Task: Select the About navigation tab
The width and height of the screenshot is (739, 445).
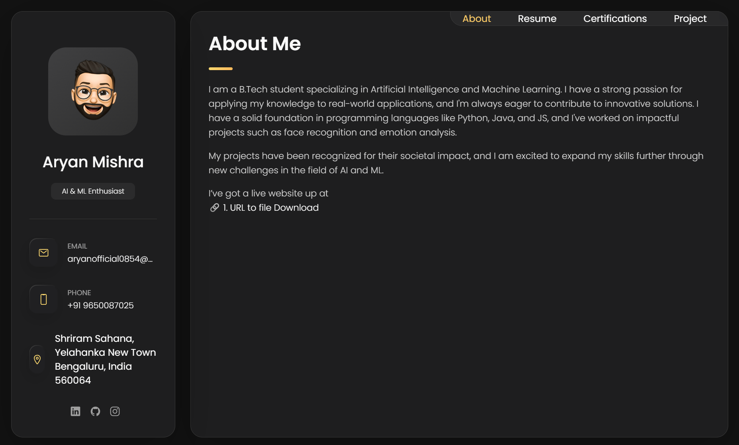Action: point(477,18)
